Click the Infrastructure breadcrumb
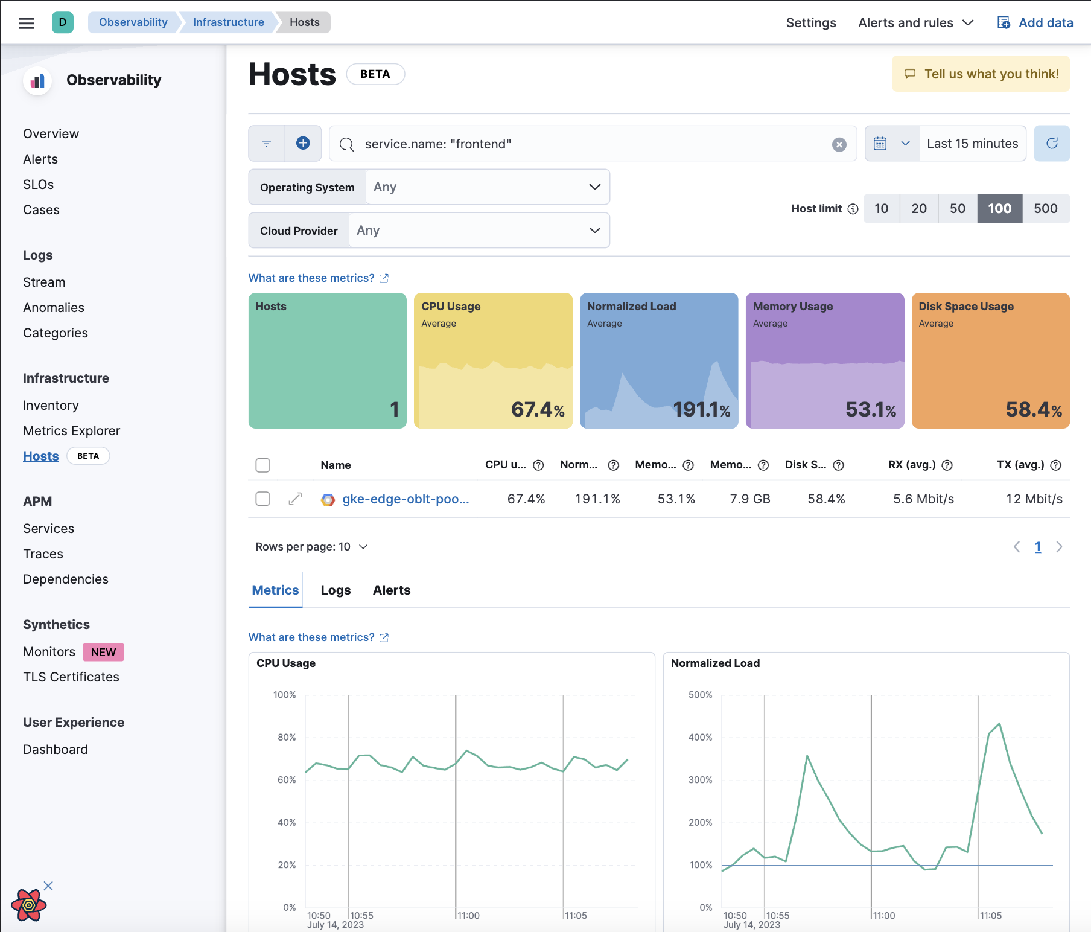This screenshot has height=932, width=1091. pyautogui.click(x=228, y=22)
